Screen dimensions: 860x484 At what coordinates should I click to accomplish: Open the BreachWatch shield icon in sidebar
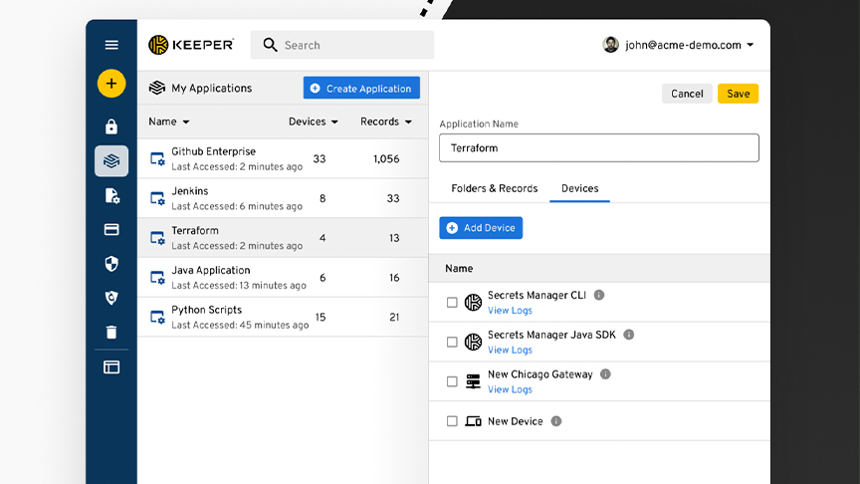coord(111,298)
